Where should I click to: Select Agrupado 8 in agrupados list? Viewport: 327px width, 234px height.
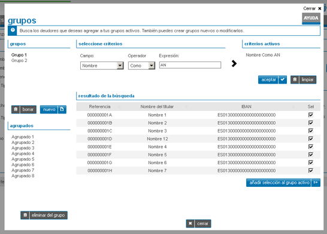pyautogui.click(x=23, y=176)
